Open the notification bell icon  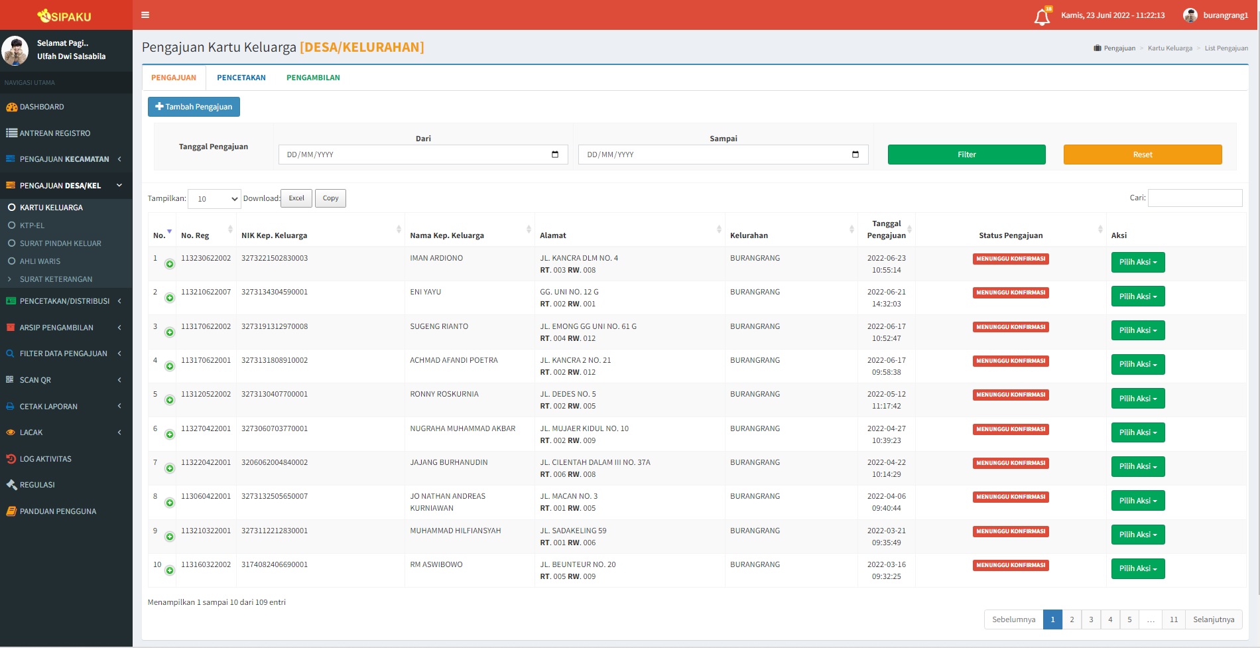point(1042,17)
